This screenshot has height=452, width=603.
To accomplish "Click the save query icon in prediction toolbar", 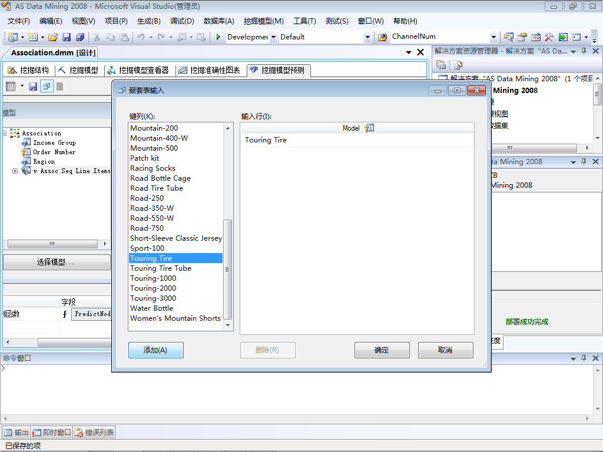I will pos(33,87).
